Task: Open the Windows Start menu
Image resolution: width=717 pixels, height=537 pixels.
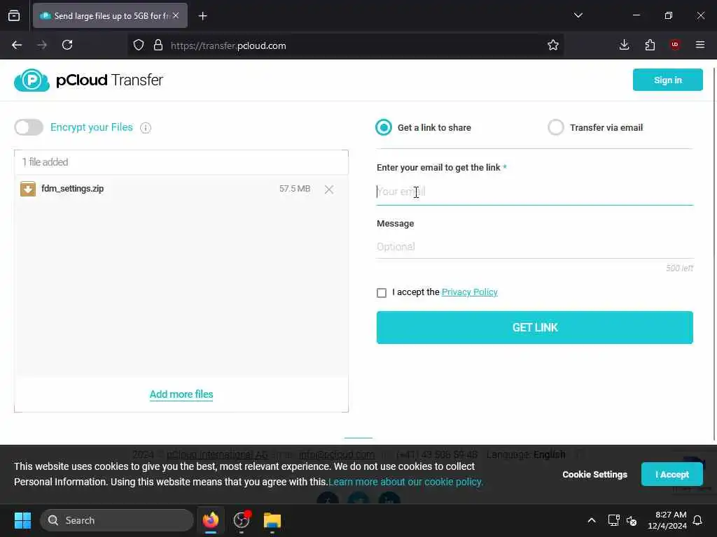Action: tap(22, 520)
